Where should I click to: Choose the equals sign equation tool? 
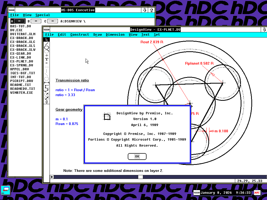tap(47, 63)
